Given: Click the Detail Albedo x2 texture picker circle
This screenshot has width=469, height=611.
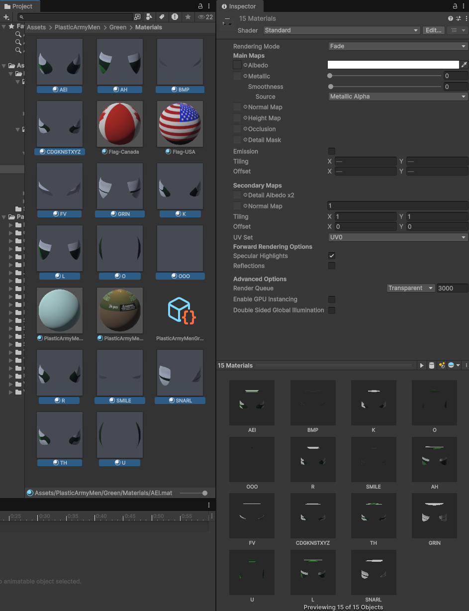Looking at the screenshot, I should tap(245, 195).
